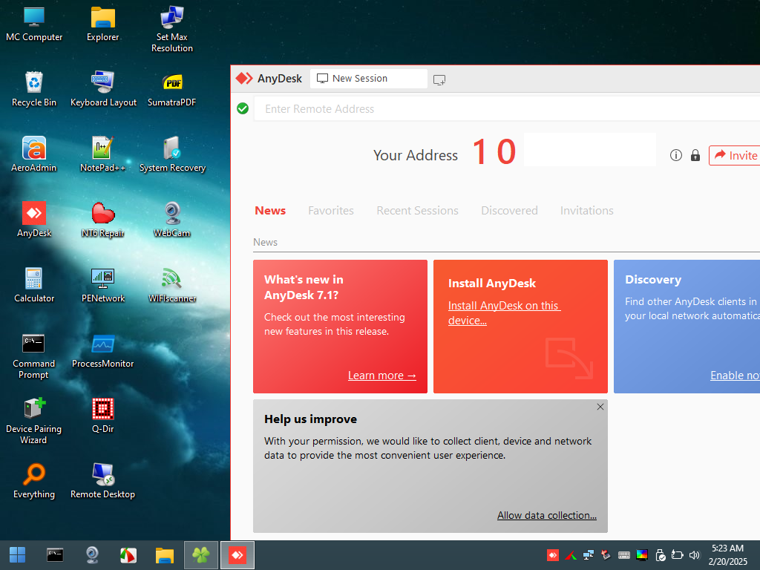
Task: Open Keyboard Layout desktop shortcut
Action: coord(102,89)
